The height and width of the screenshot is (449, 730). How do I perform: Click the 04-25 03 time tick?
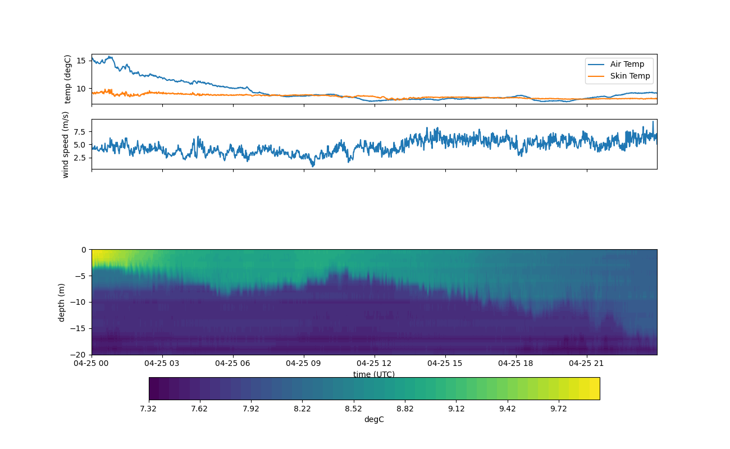click(162, 363)
